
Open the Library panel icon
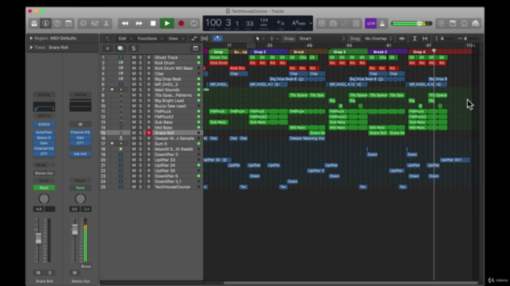click(34, 23)
